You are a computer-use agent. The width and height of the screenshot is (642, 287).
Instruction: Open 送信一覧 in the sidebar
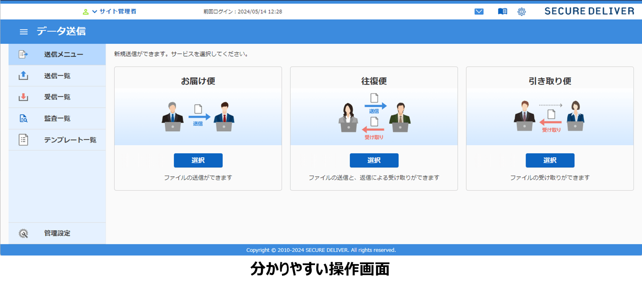coord(57,76)
